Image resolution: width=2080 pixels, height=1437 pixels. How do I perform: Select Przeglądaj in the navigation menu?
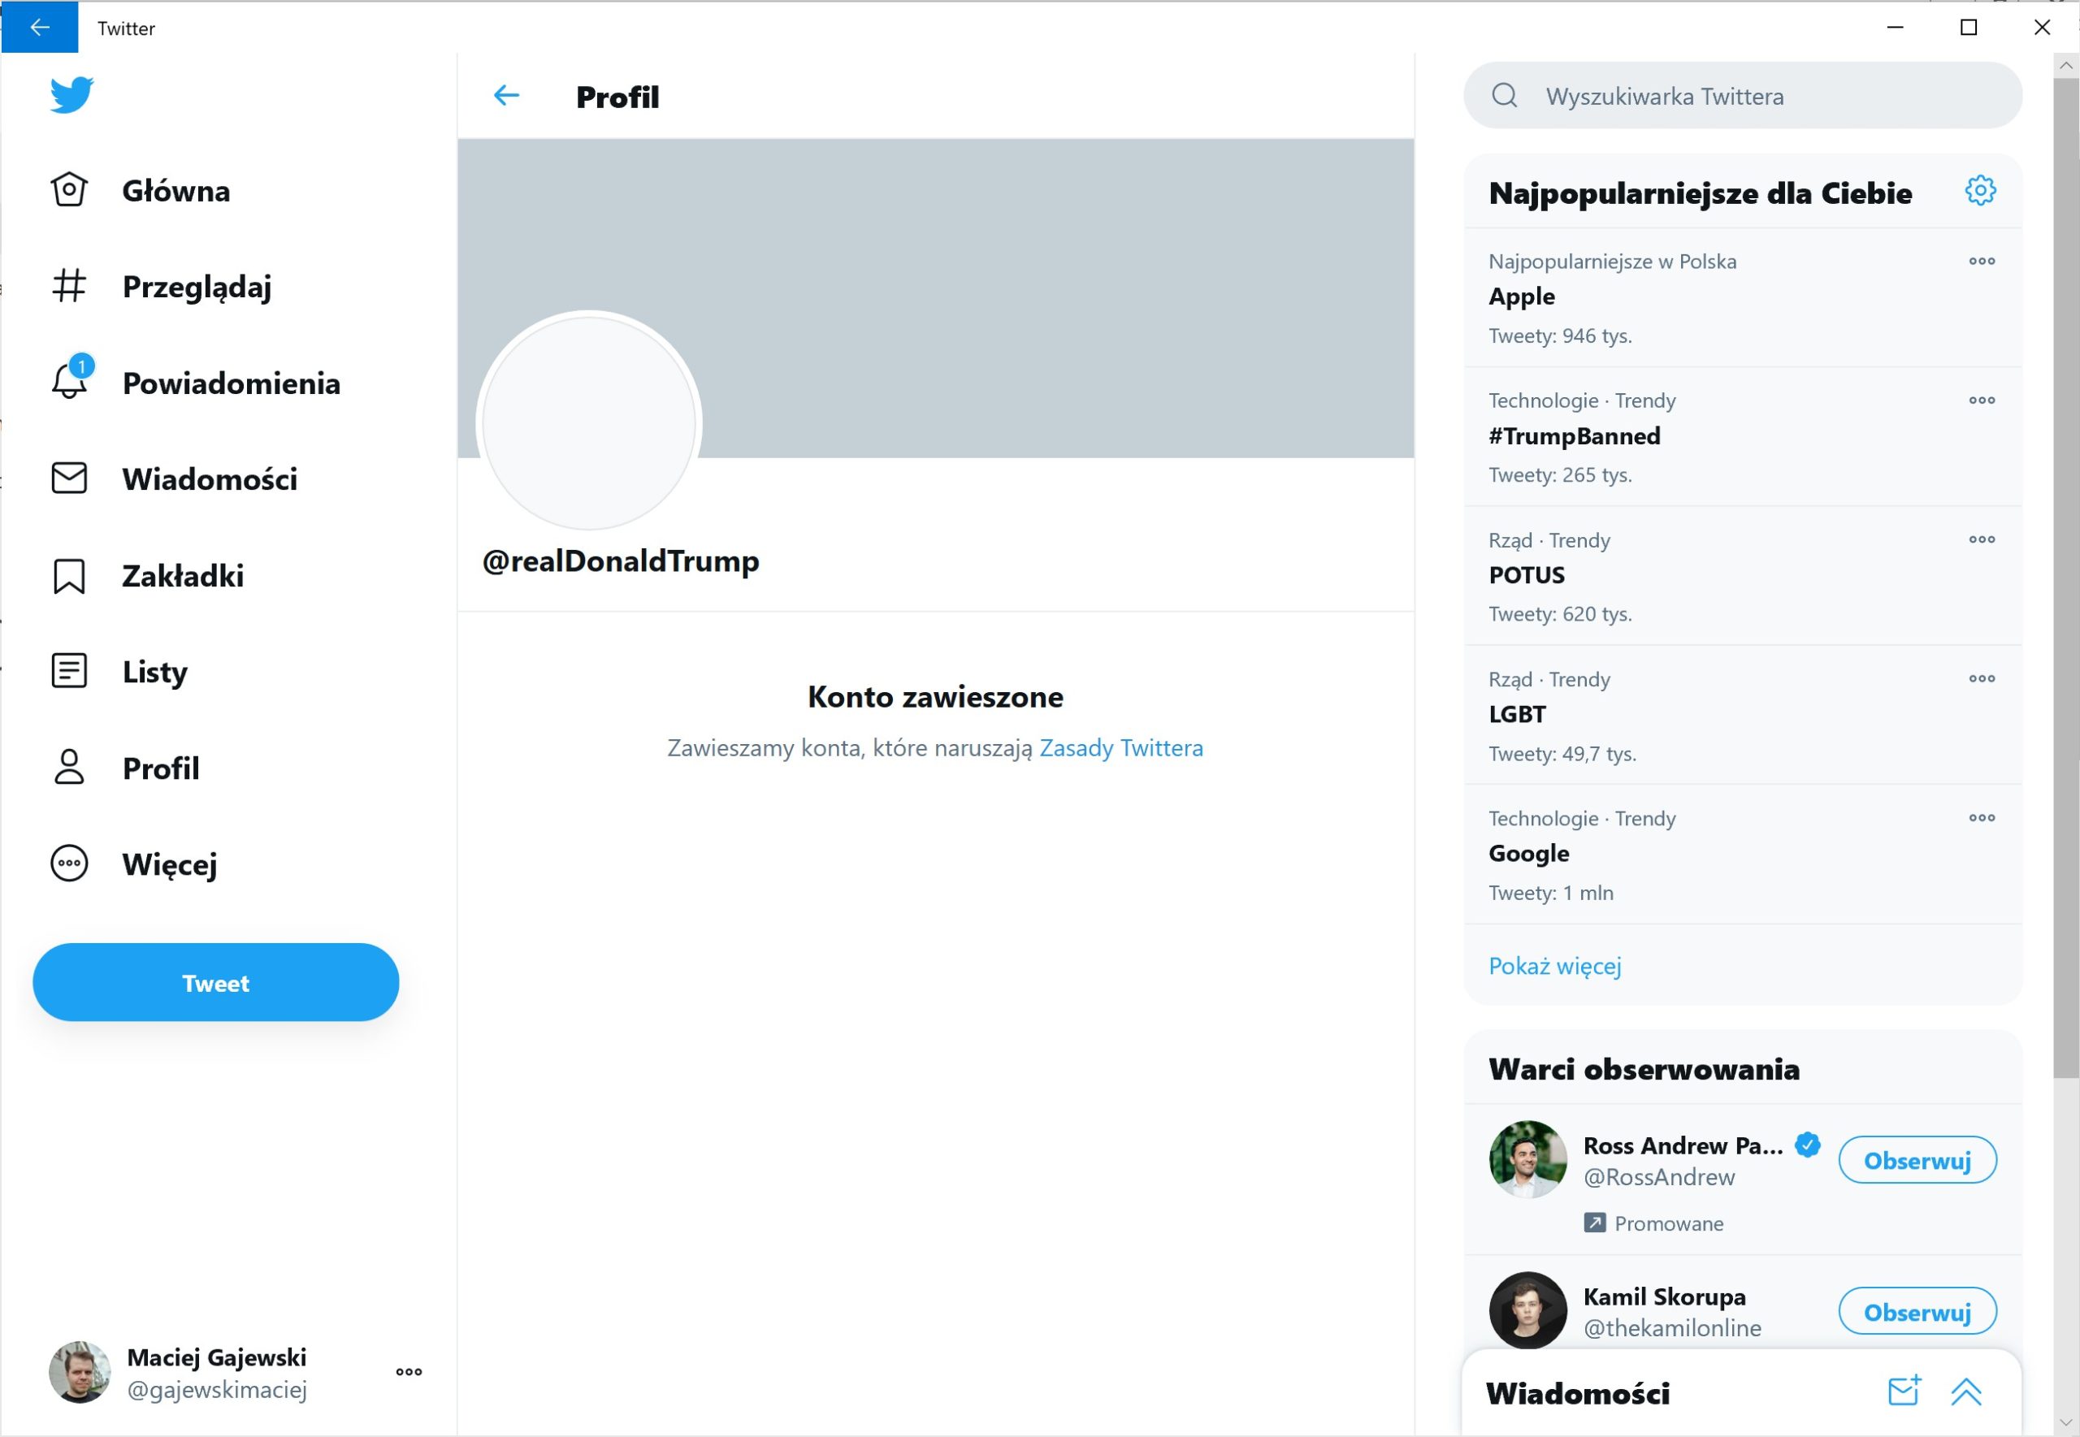point(161,288)
